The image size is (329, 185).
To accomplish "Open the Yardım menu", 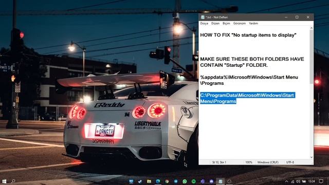I will (x=253, y=23).
